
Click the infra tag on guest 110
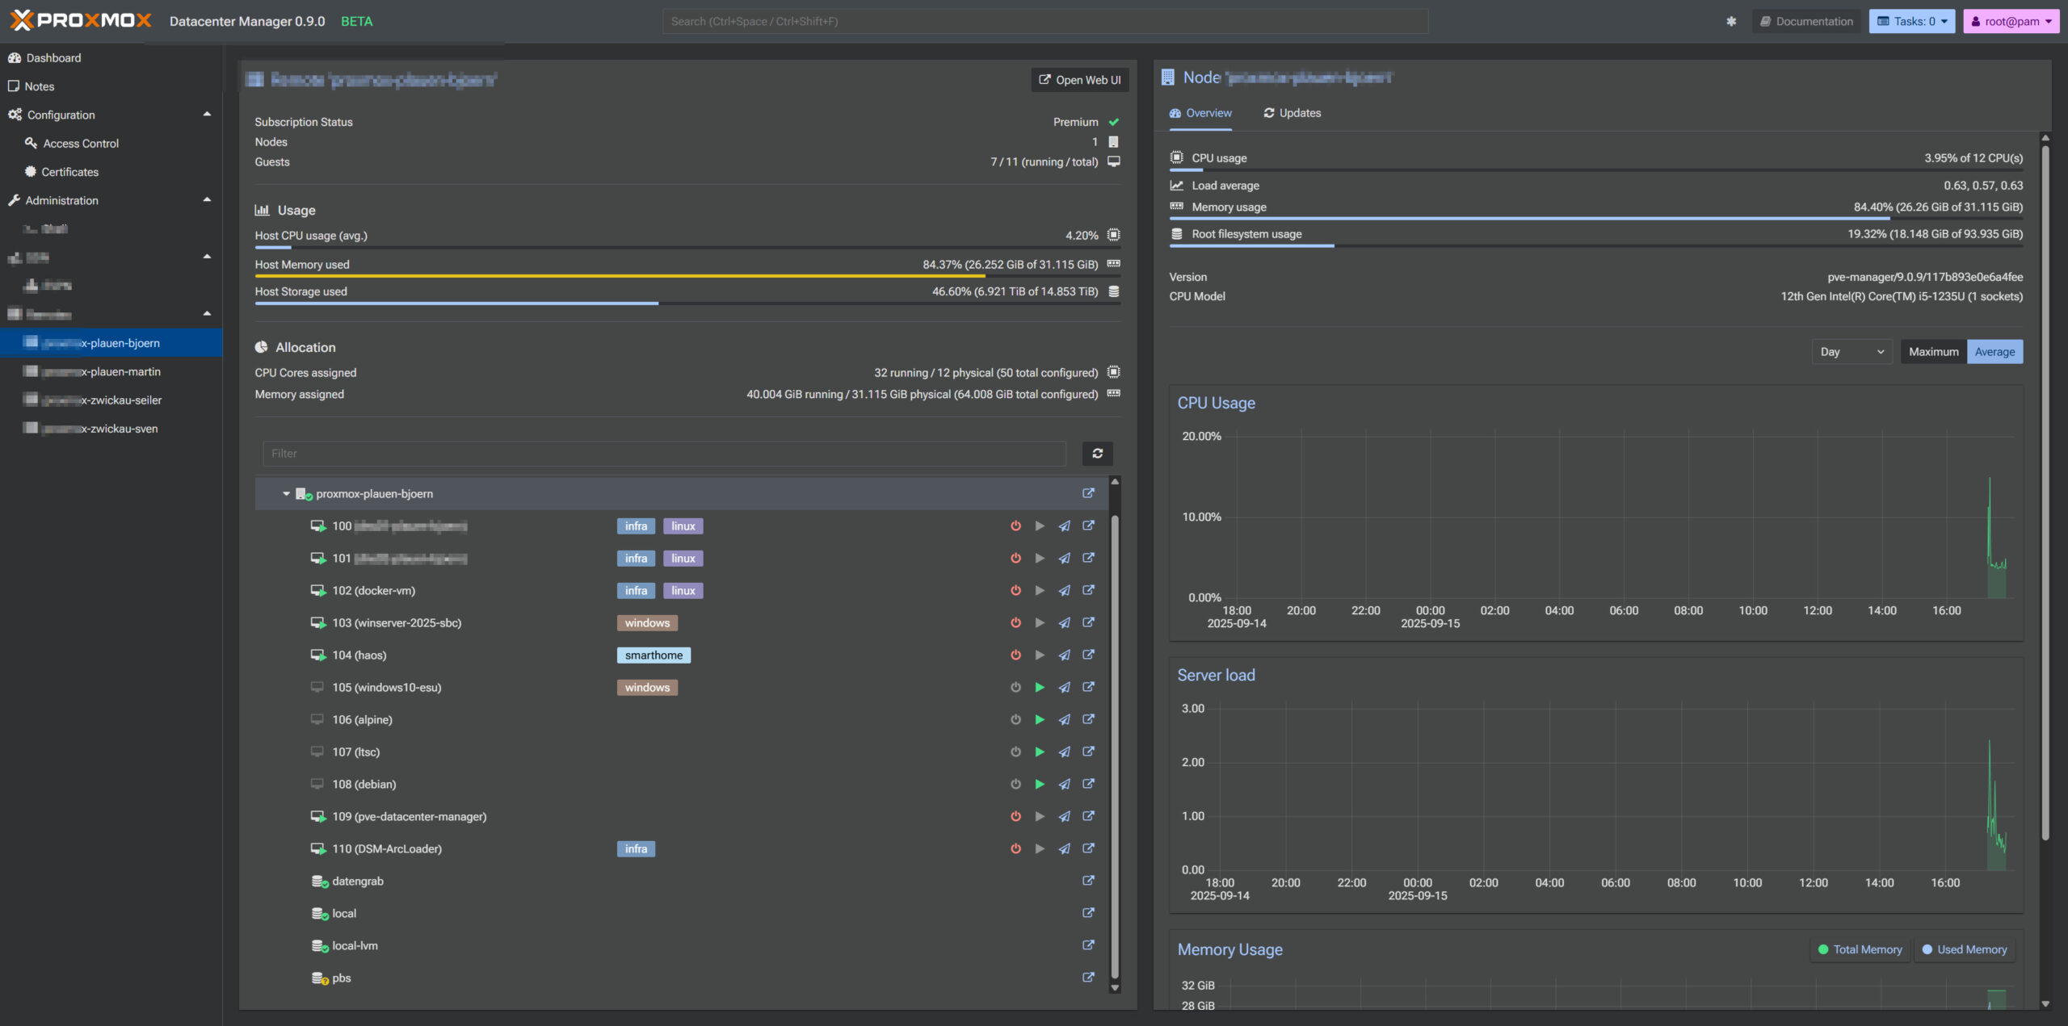[x=636, y=849]
